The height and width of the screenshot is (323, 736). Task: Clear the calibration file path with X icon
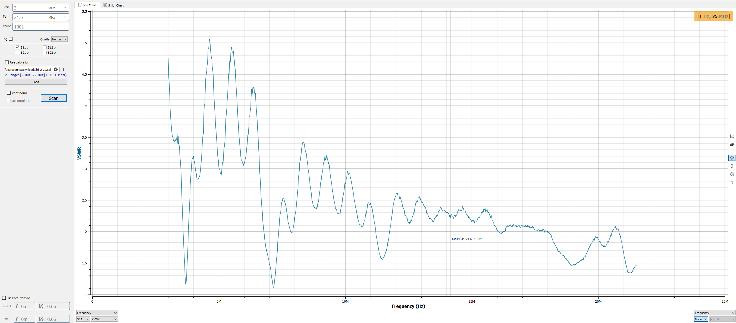click(x=56, y=69)
